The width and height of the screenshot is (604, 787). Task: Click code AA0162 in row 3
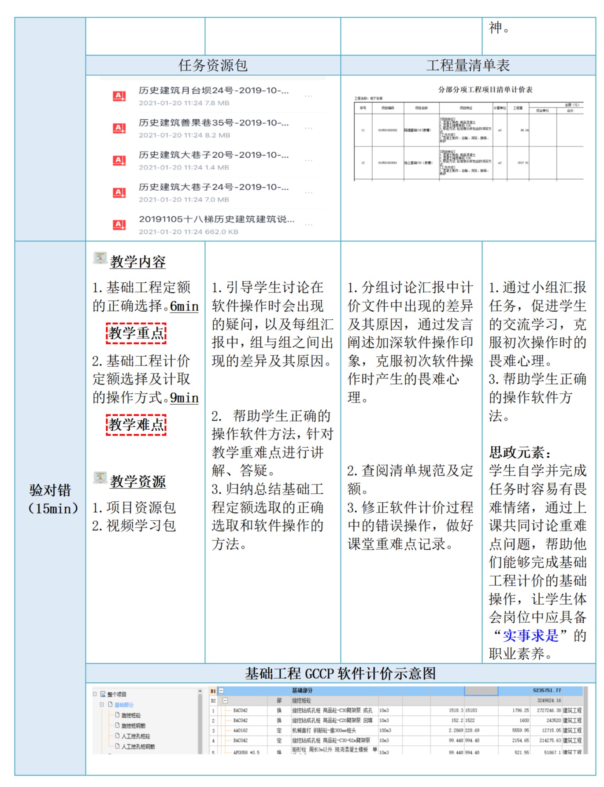point(241,730)
